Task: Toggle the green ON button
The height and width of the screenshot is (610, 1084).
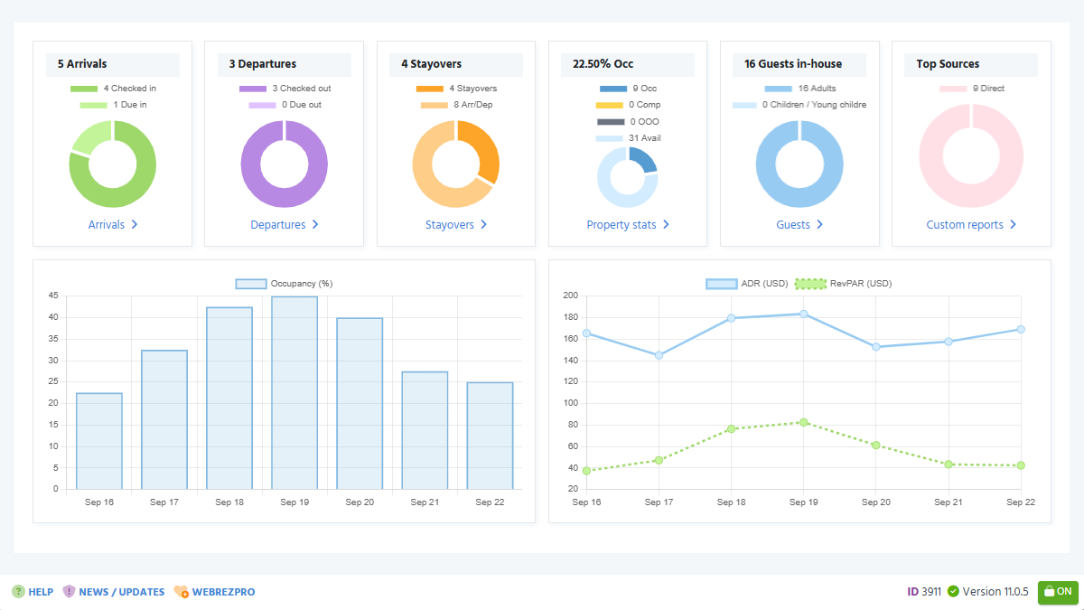Action: [1058, 592]
